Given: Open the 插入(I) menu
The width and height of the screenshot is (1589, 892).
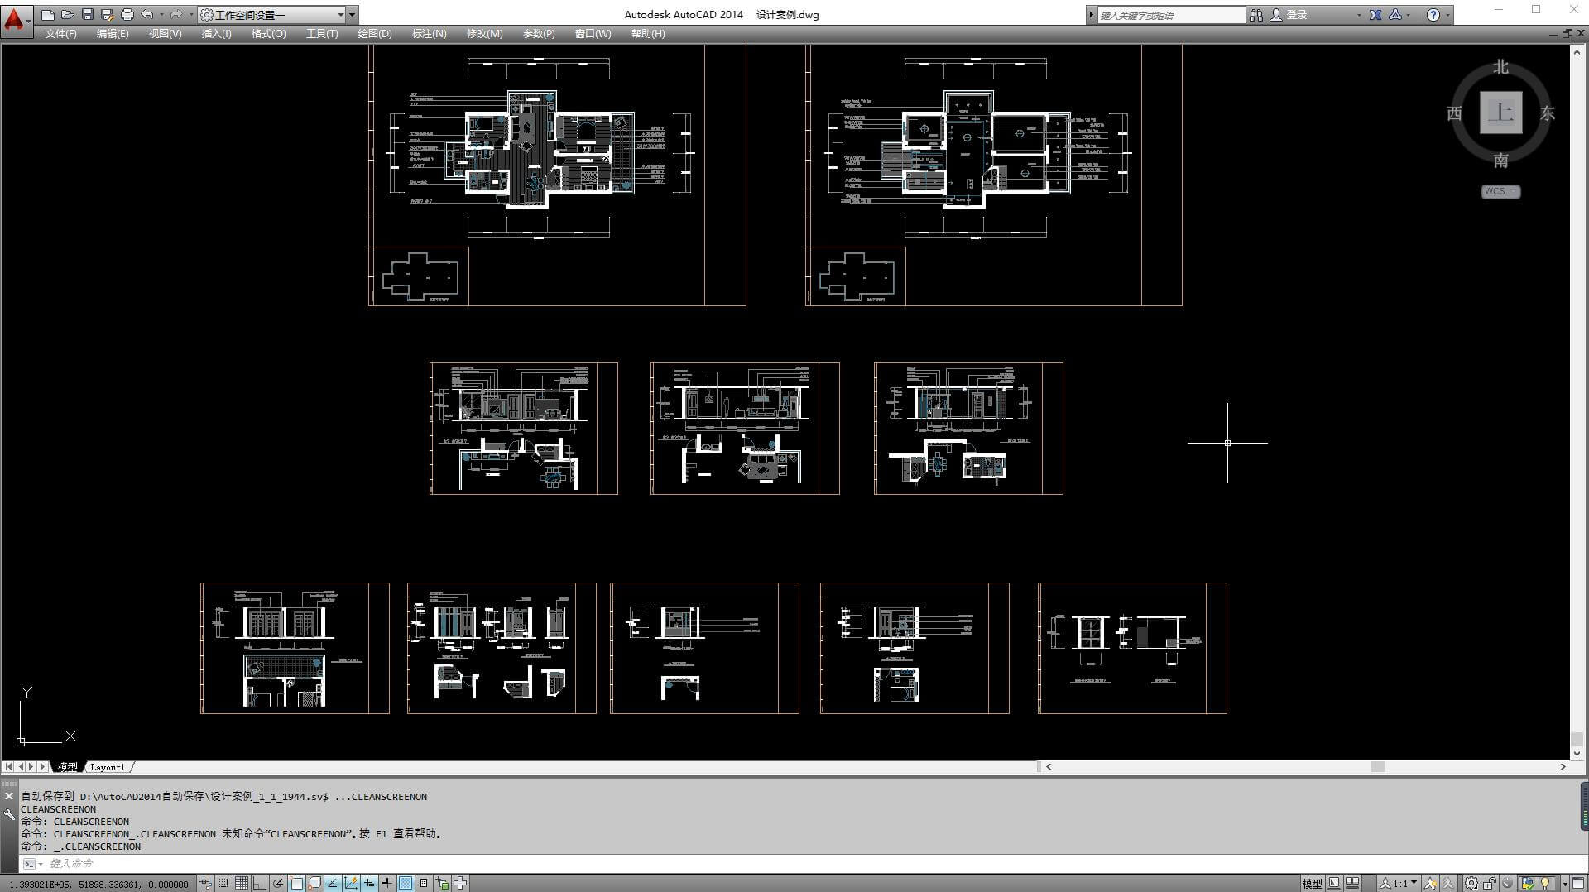Looking at the screenshot, I should (216, 34).
